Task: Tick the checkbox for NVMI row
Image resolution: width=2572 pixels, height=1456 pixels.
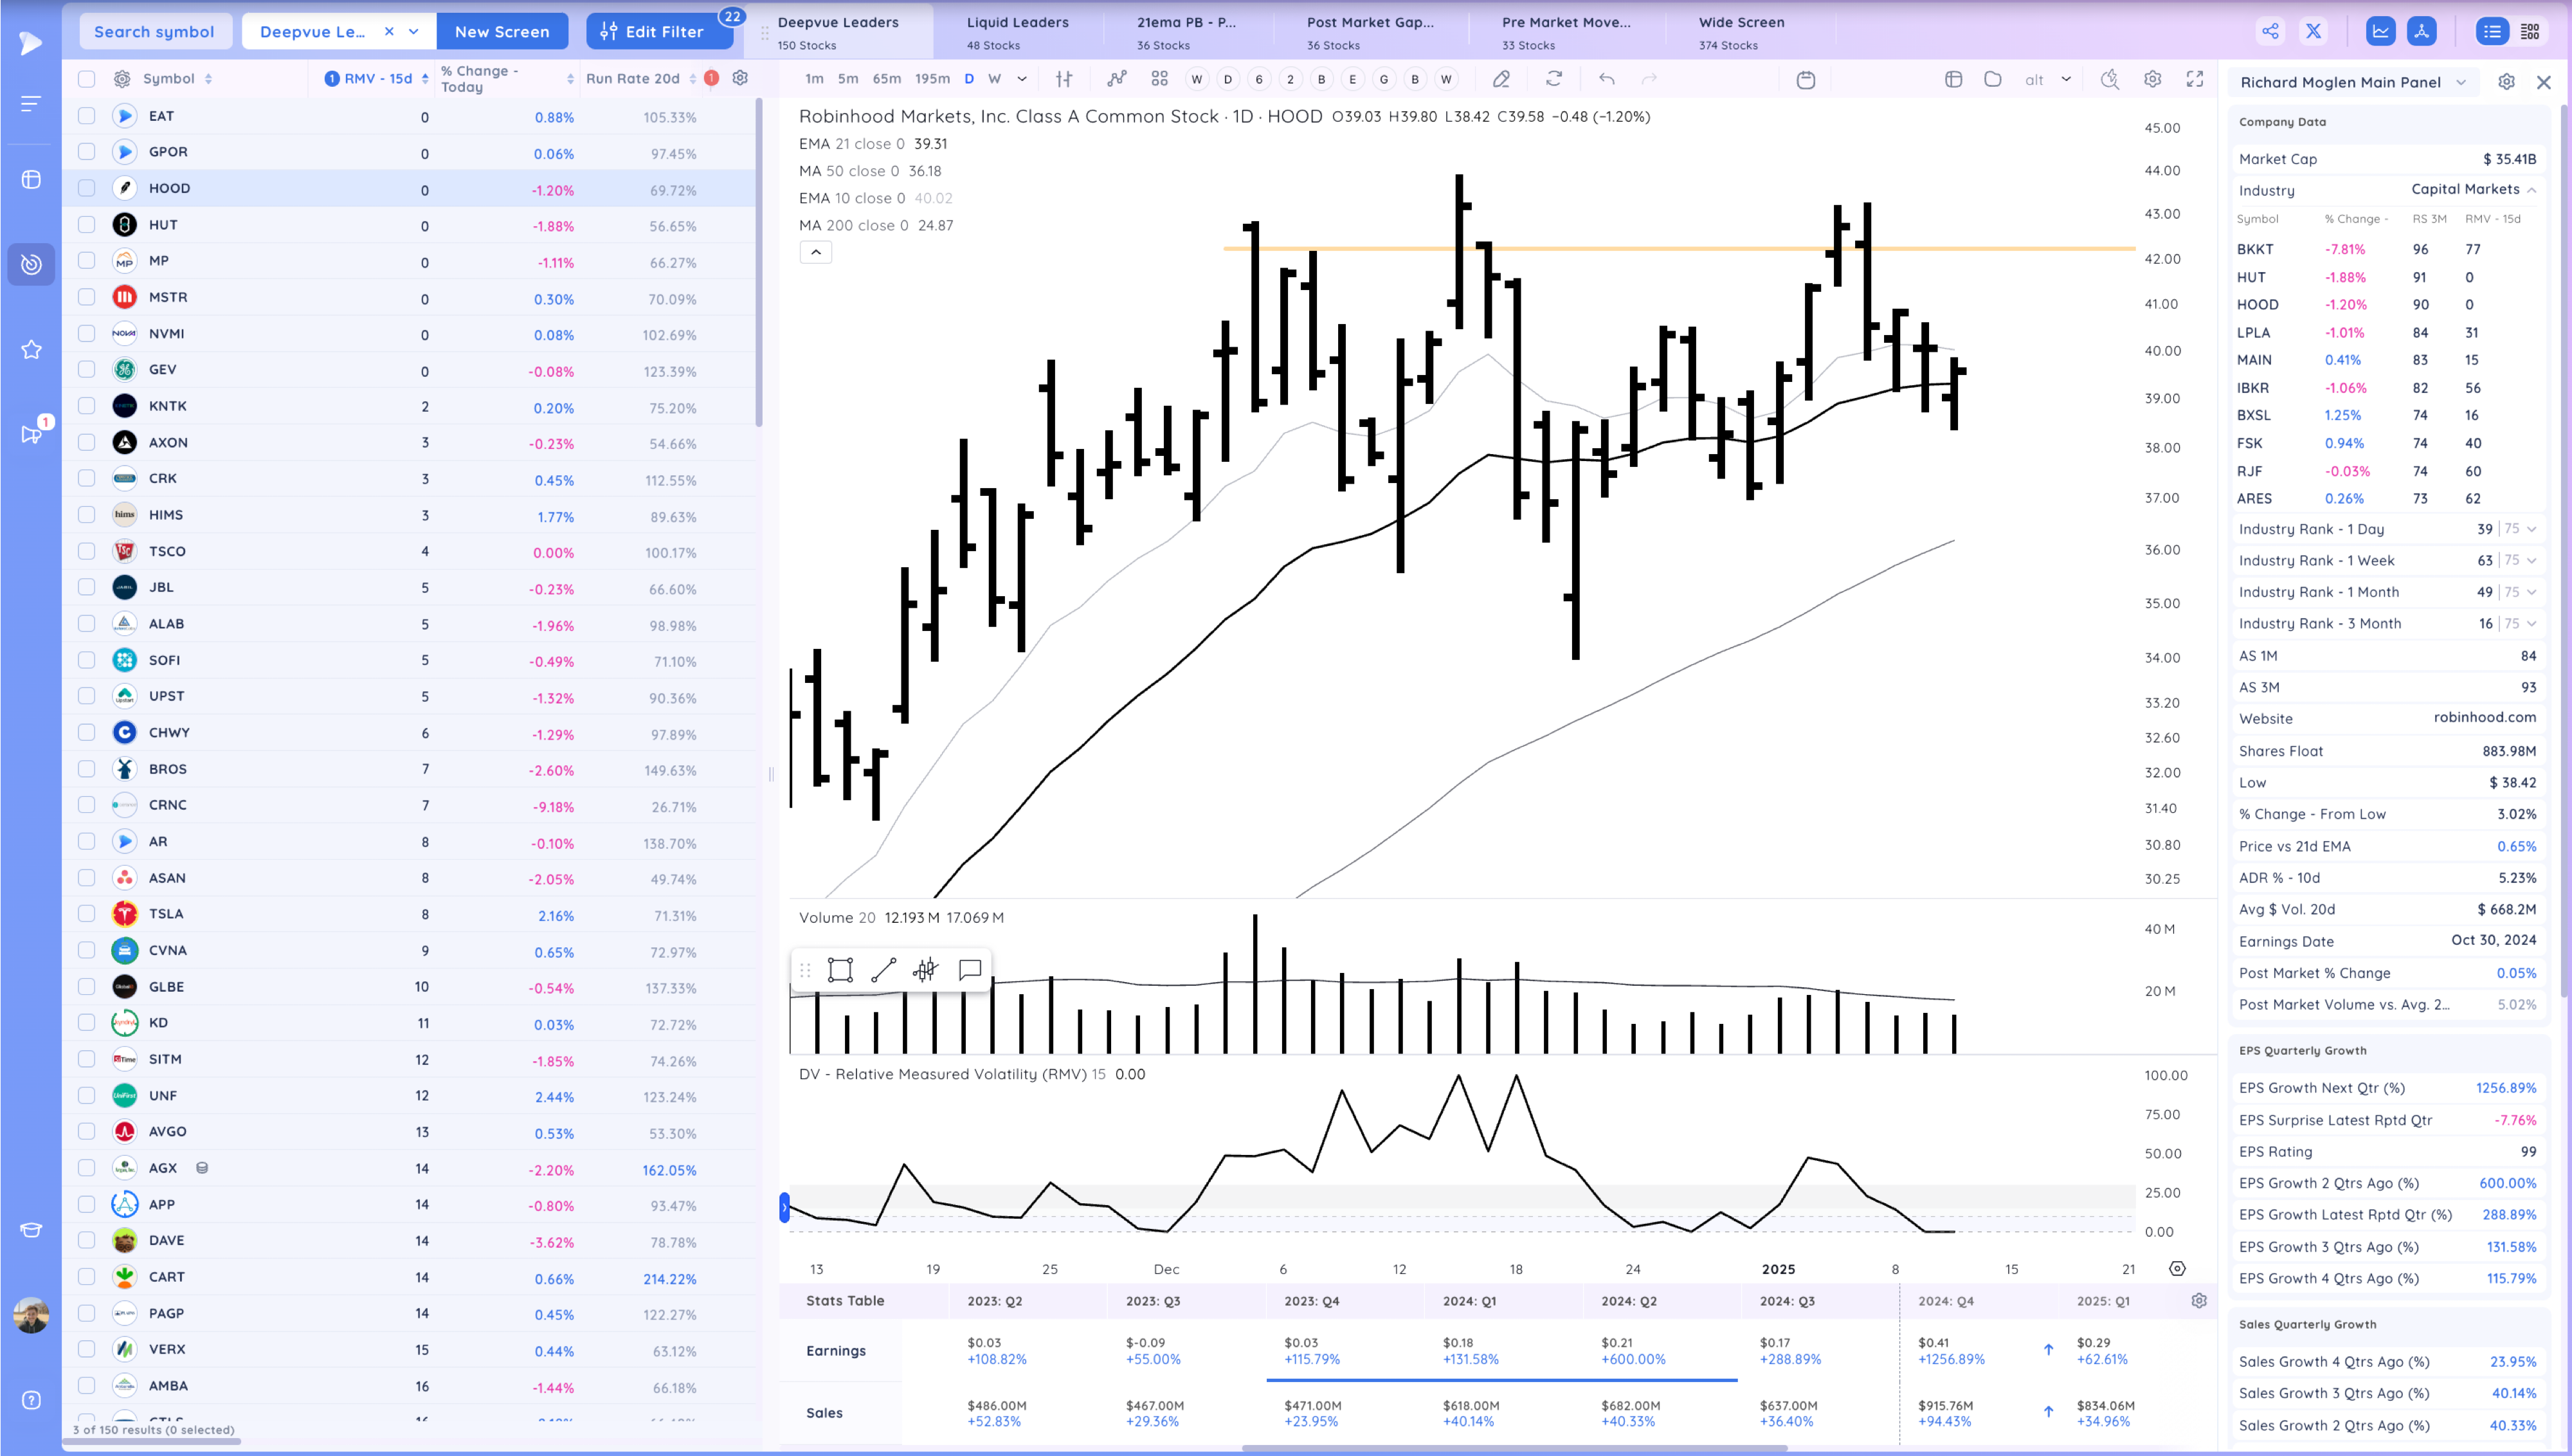Action: (x=87, y=333)
